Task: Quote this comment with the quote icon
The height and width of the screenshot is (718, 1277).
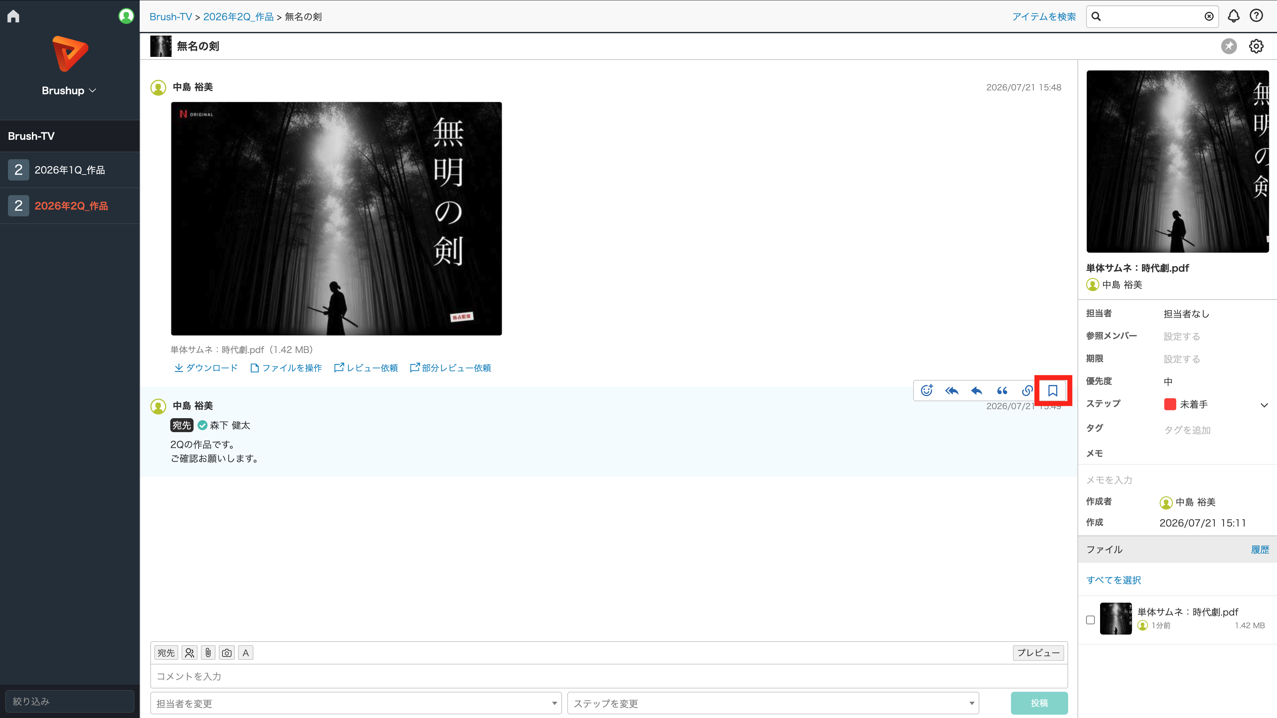Action: coord(1002,391)
